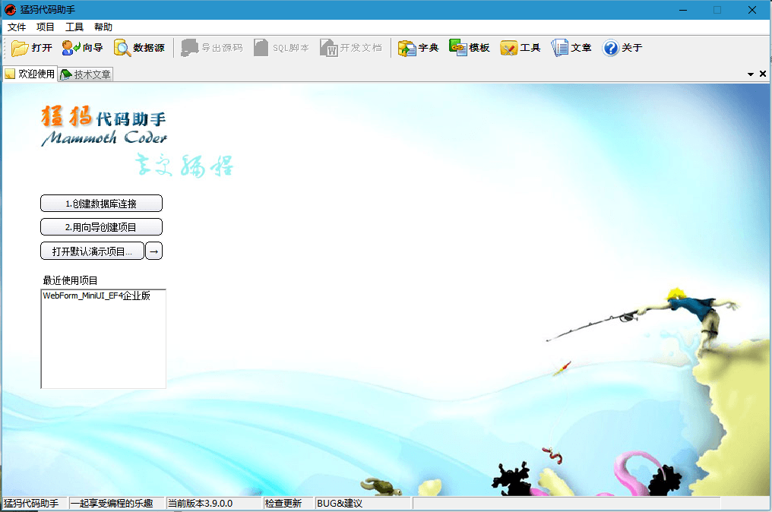Image resolution: width=772 pixels, height=512 pixels.
Task: Click the 1.创建数据库连接 button
Action: [x=101, y=204]
